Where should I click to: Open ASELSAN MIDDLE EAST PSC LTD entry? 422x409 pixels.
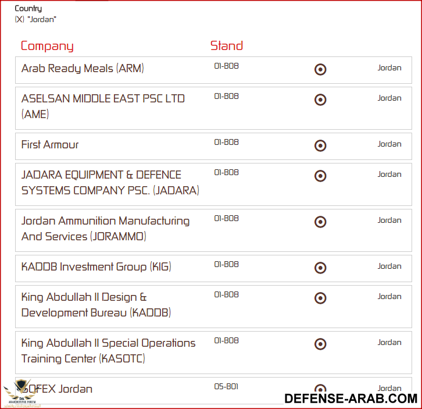[x=103, y=106]
